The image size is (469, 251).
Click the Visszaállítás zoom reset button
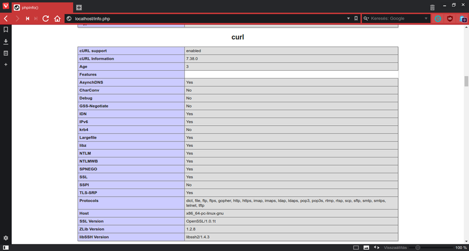396,247
